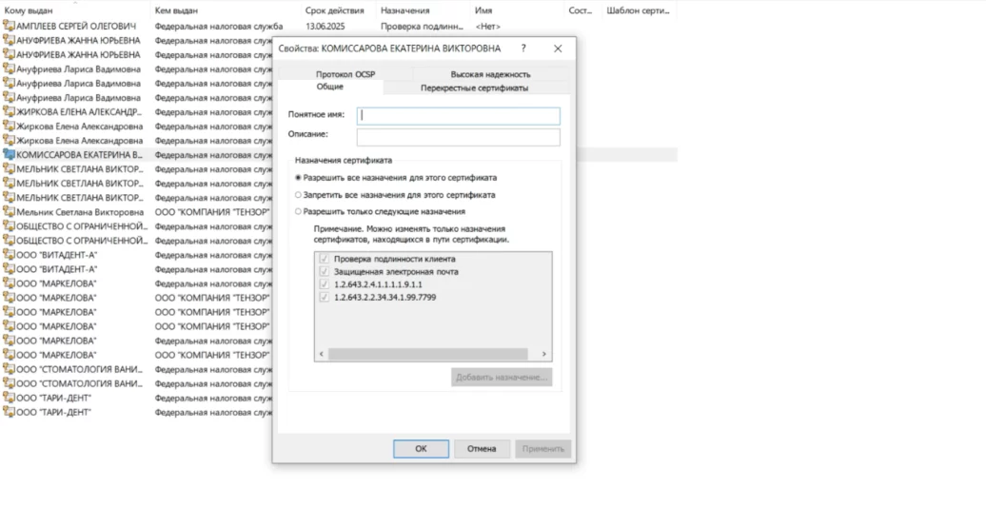Toggle "Проверка подлинности клиента" checkbox

pos(325,259)
